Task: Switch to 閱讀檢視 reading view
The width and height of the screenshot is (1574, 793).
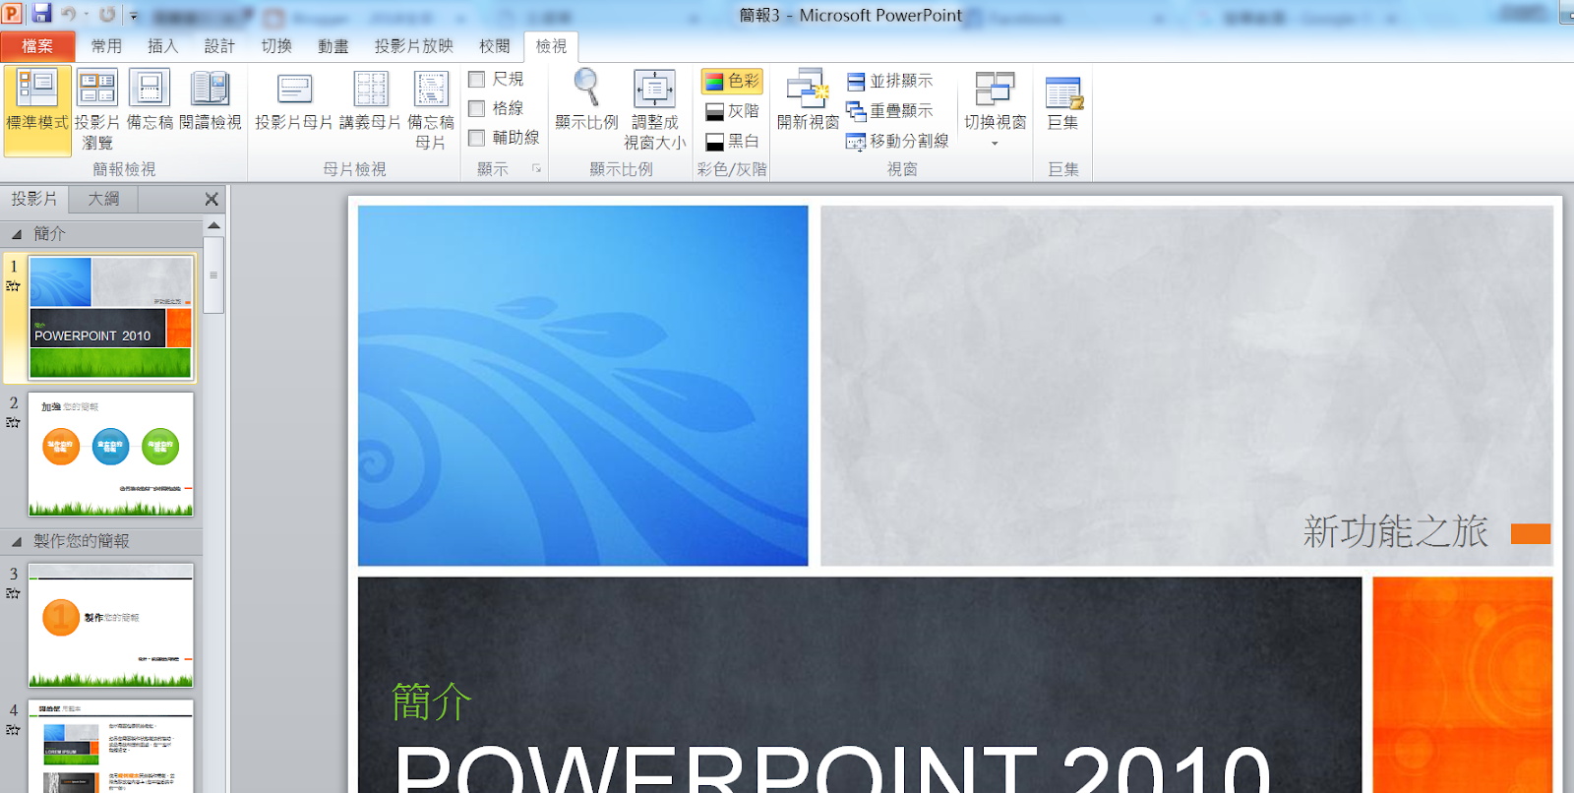Action: 210,100
